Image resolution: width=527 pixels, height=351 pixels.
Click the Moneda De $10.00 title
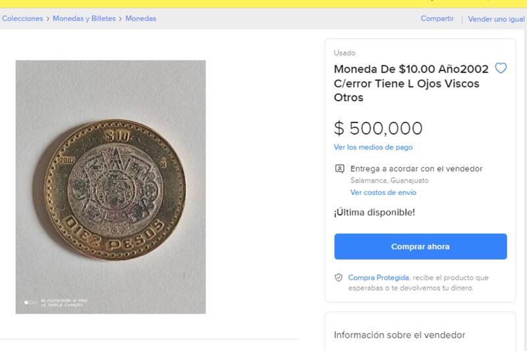point(411,84)
